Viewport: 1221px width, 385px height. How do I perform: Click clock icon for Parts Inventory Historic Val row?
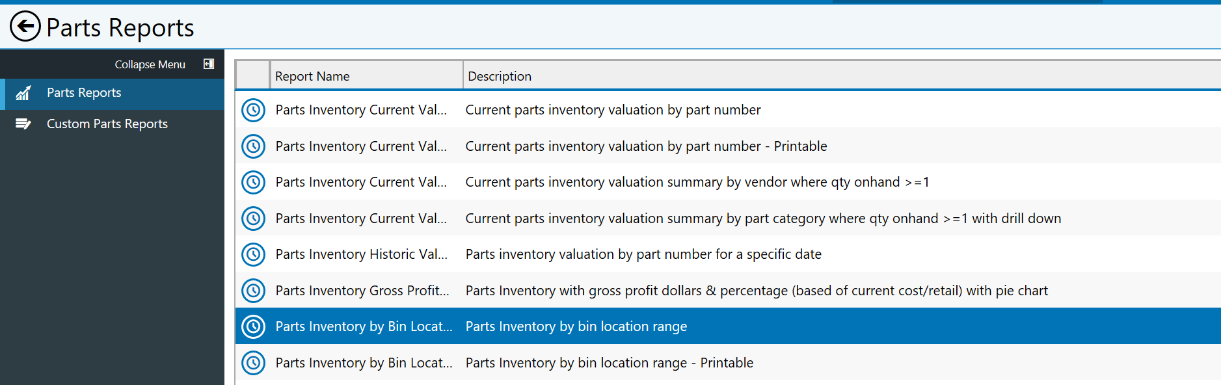[253, 254]
